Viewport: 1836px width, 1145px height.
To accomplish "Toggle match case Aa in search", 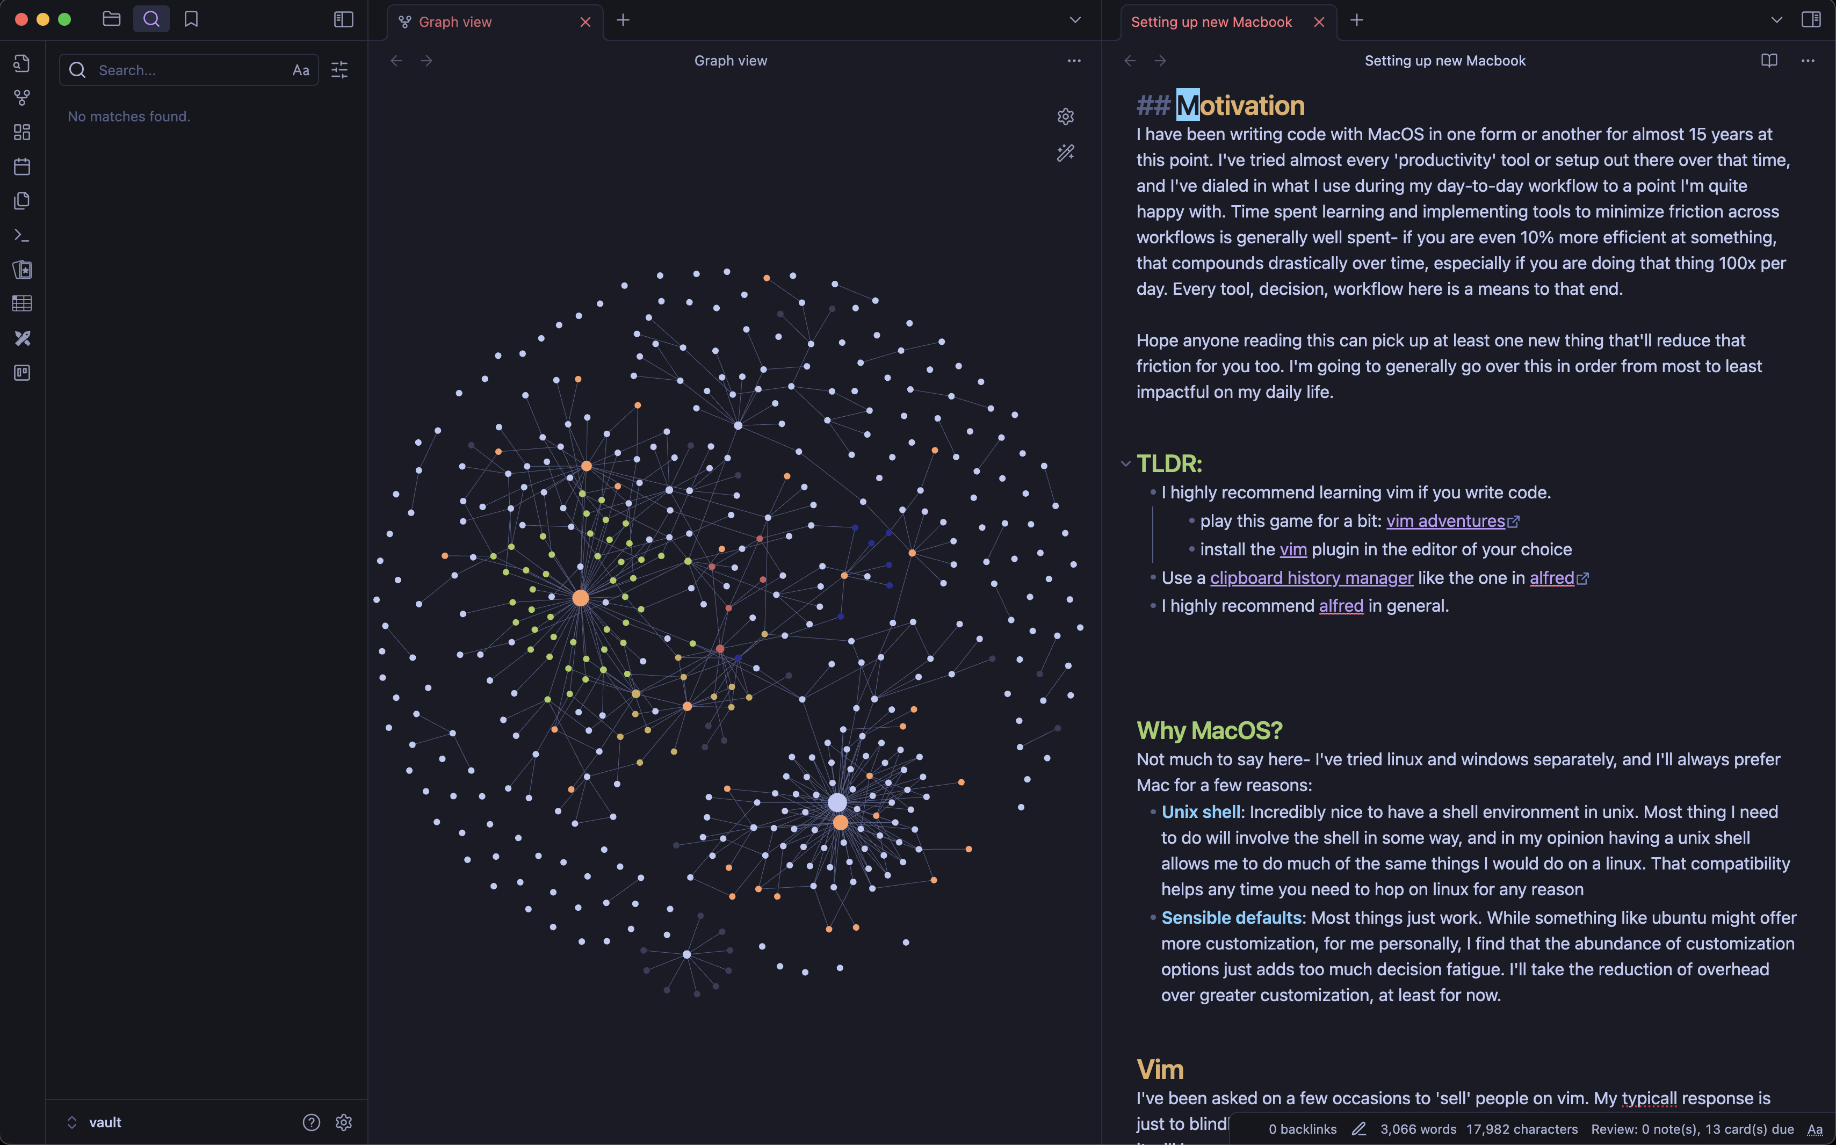I will (301, 70).
